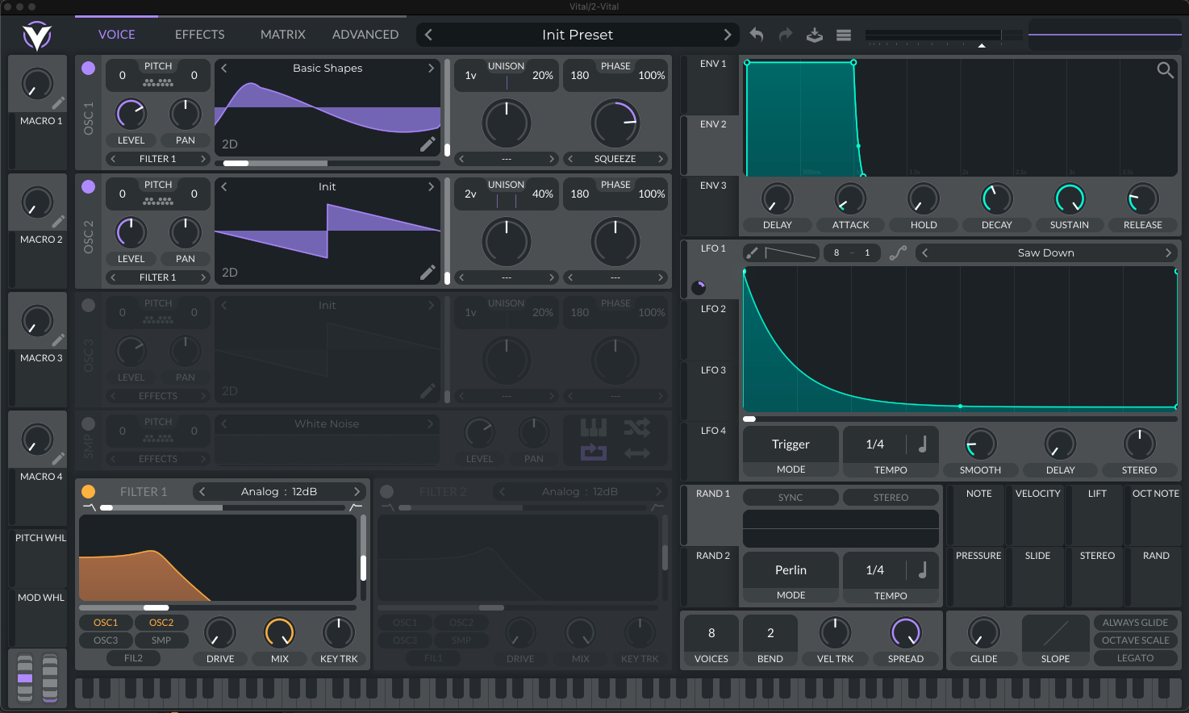Go to next preset with right arrow
Image resolution: width=1189 pixels, height=713 pixels.
point(727,35)
